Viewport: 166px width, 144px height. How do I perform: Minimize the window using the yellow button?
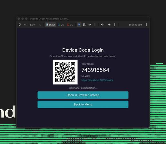(23, 19)
